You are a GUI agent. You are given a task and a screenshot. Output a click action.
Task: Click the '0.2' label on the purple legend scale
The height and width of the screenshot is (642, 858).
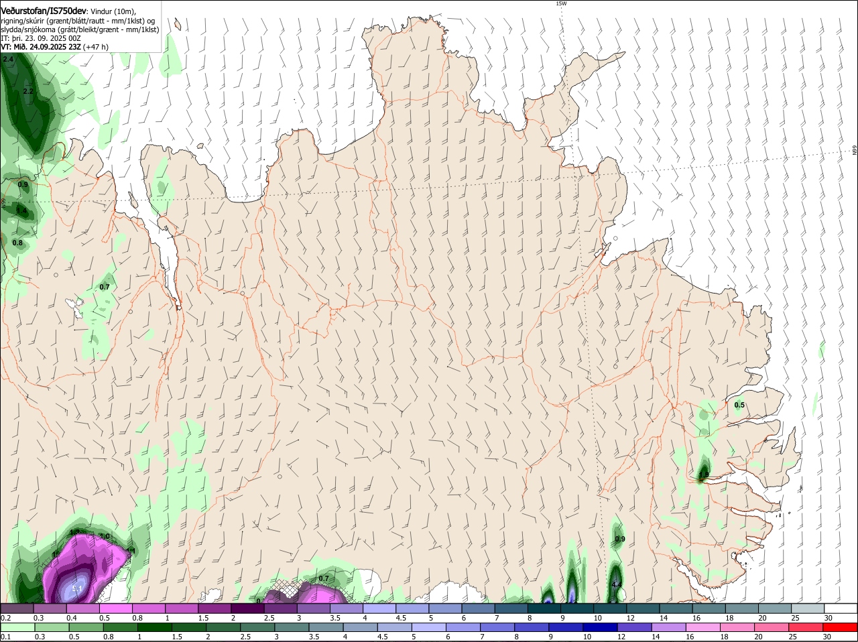pos(5,618)
